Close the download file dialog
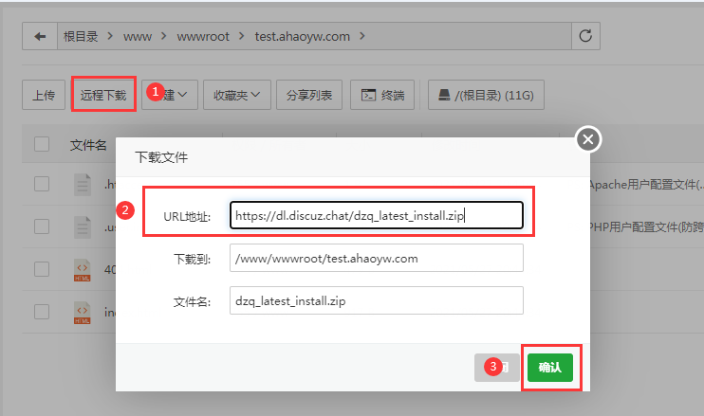The width and height of the screenshot is (704, 416). coord(588,140)
